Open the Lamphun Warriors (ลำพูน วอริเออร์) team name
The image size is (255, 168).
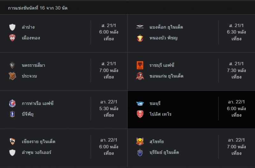(x=37, y=152)
